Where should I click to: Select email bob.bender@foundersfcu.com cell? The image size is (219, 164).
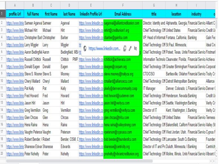(123, 139)
